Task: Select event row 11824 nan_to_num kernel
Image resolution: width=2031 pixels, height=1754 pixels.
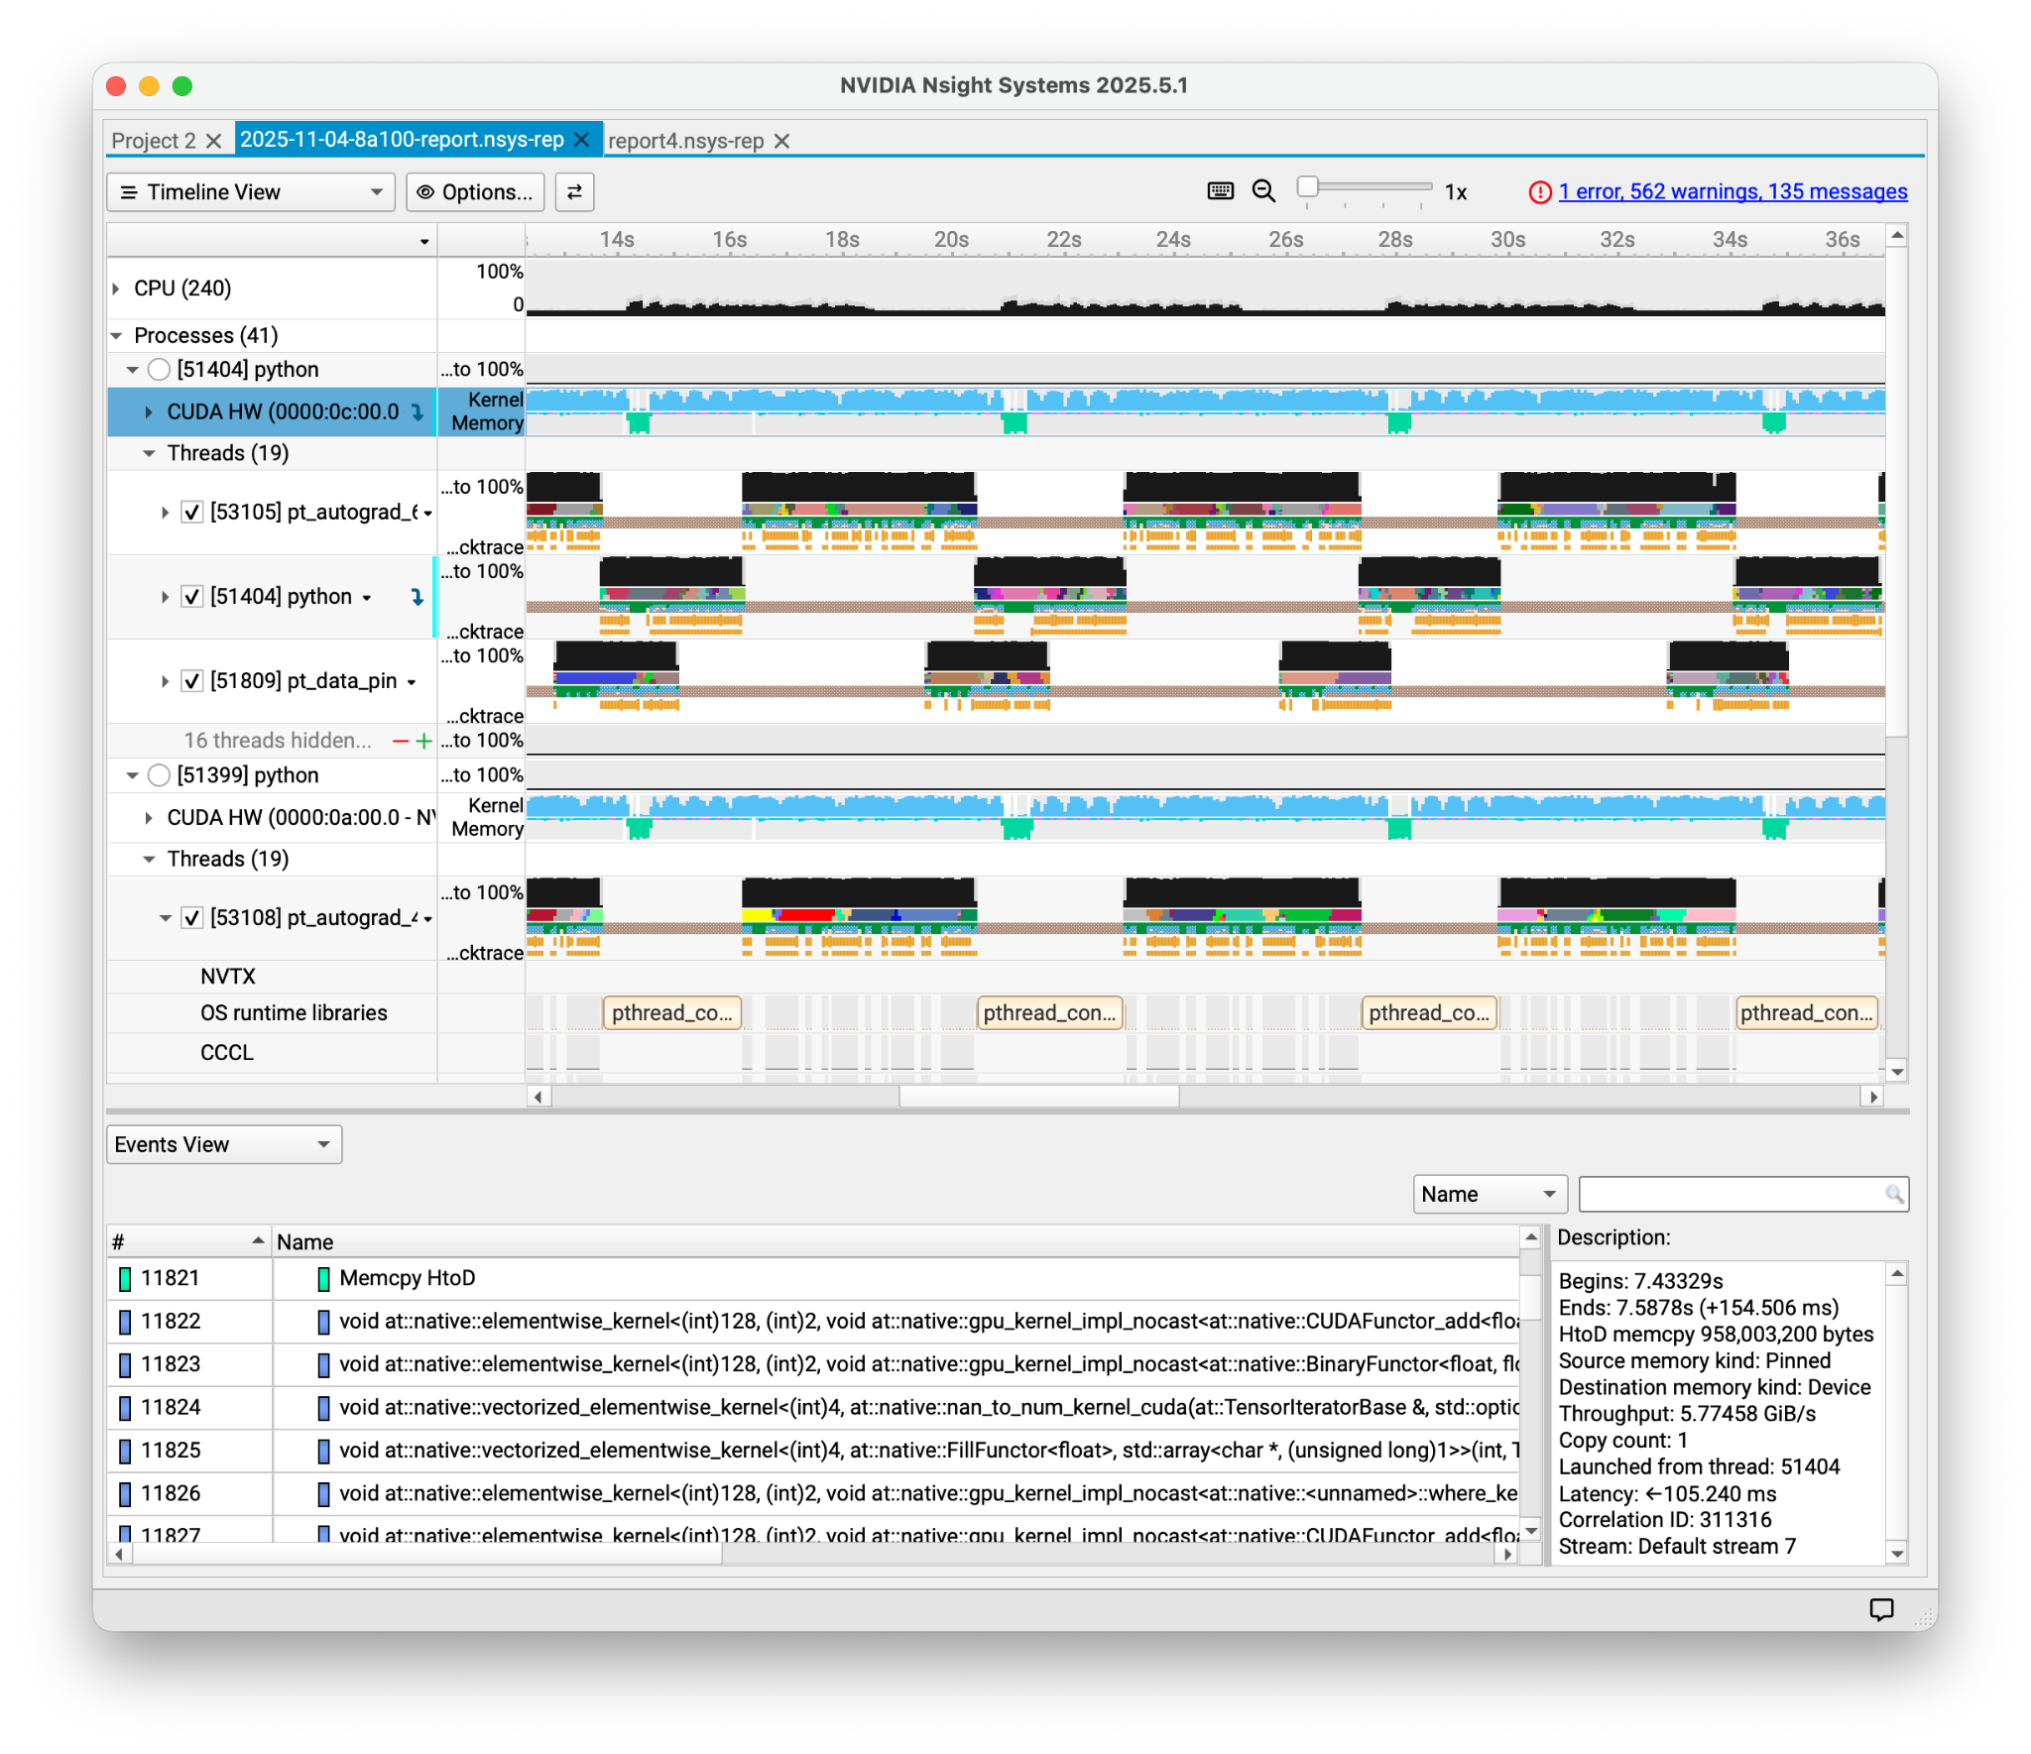Action: [813, 1407]
